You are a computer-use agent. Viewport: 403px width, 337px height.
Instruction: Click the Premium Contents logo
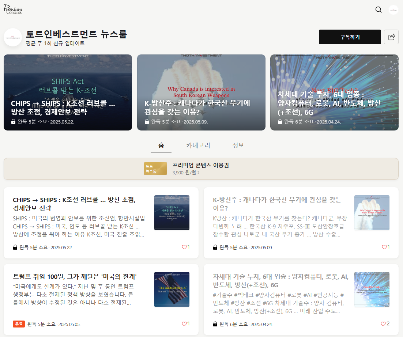point(13,10)
